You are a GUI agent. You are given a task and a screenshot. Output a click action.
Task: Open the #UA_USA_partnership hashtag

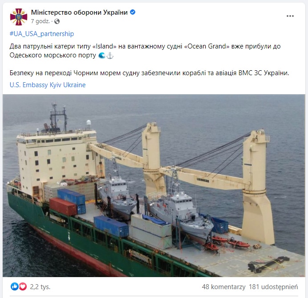42,34
